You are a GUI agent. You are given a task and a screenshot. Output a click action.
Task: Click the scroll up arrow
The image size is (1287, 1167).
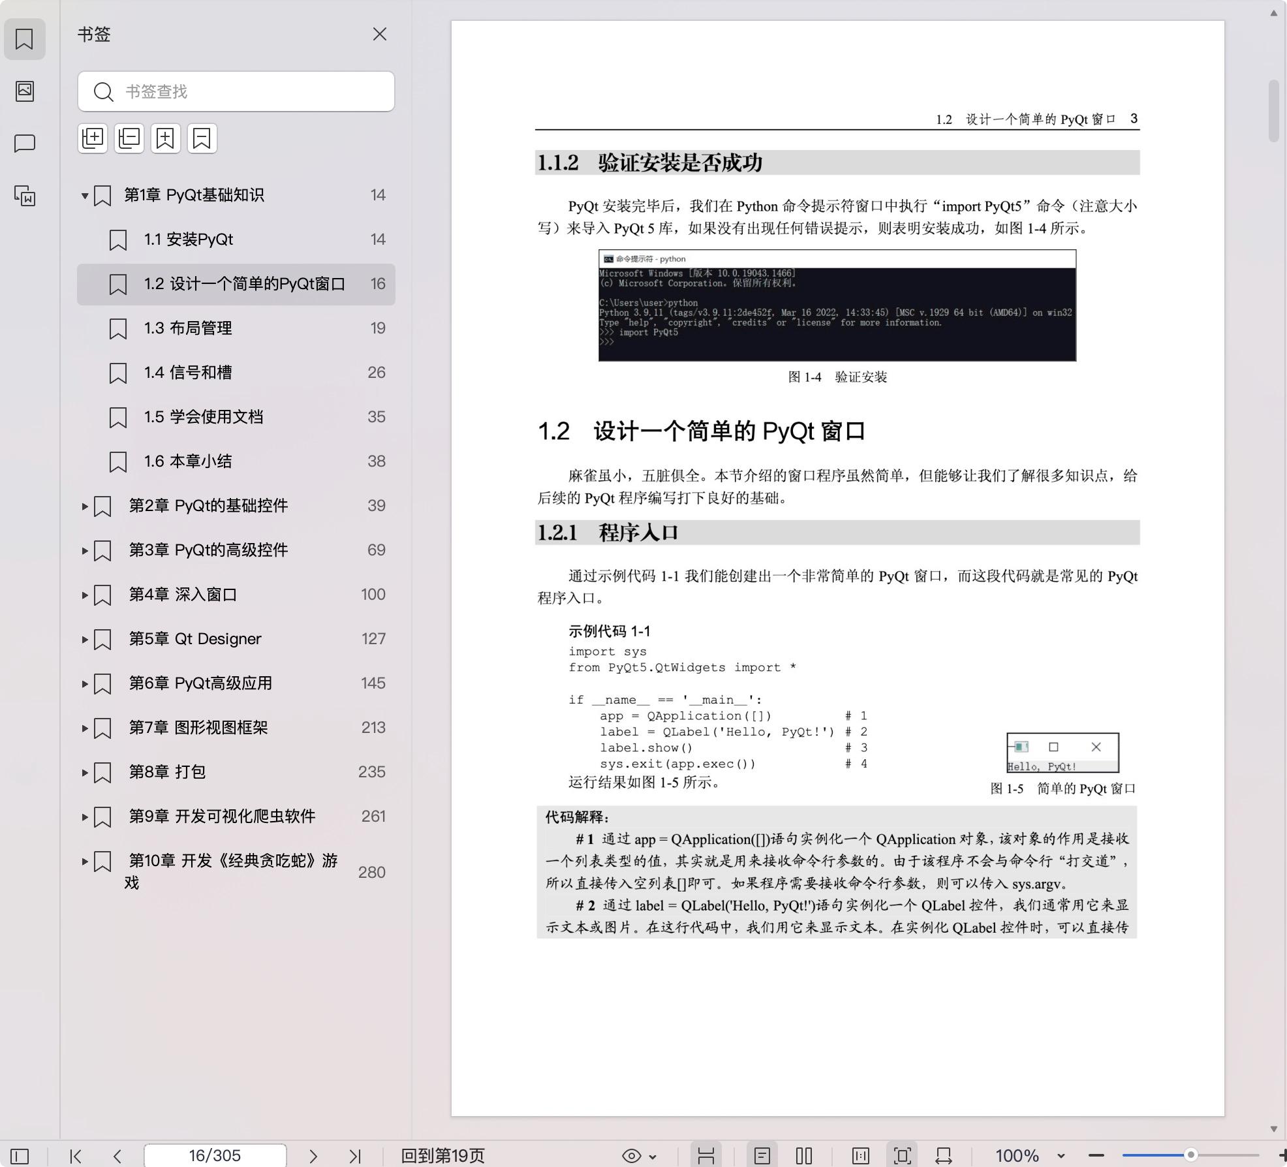click(1273, 13)
